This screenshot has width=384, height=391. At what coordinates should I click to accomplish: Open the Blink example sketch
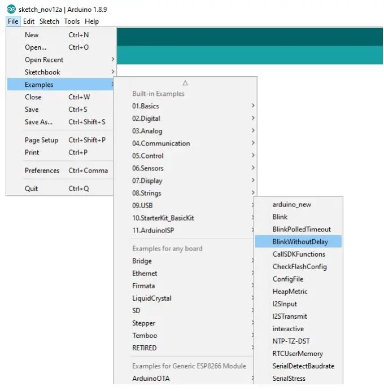pos(298,217)
